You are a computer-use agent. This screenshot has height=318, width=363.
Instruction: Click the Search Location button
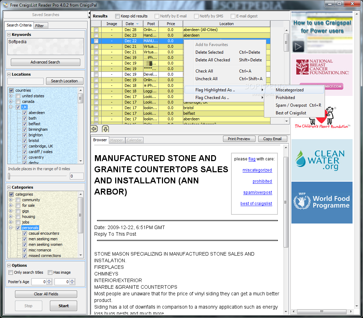(x=64, y=81)
